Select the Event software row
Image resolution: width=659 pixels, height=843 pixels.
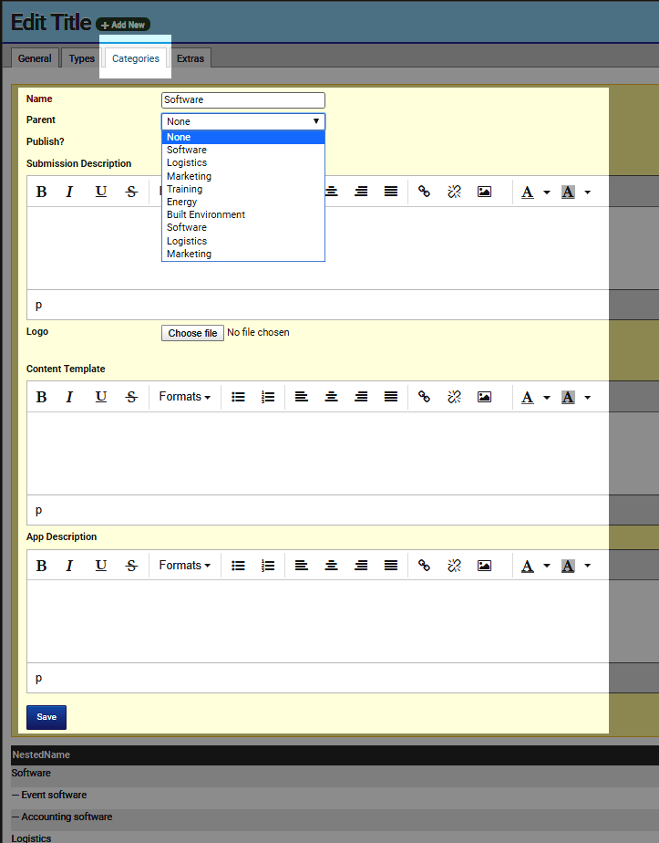pyautogui.click(x=335, y=795)
